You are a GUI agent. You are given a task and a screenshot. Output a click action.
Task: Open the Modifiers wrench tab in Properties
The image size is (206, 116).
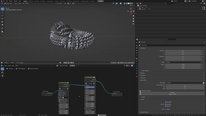click(x=136, y=61)
